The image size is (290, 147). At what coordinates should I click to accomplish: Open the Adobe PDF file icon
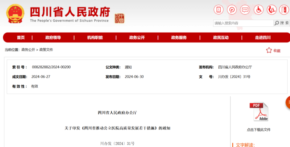point(259,111)
